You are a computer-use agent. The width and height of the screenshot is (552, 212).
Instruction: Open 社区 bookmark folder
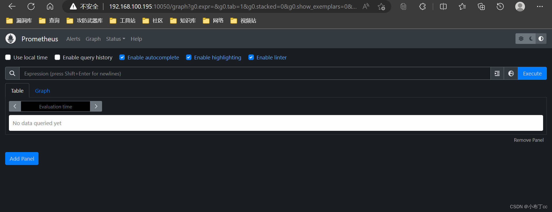[x=153, y=20]
